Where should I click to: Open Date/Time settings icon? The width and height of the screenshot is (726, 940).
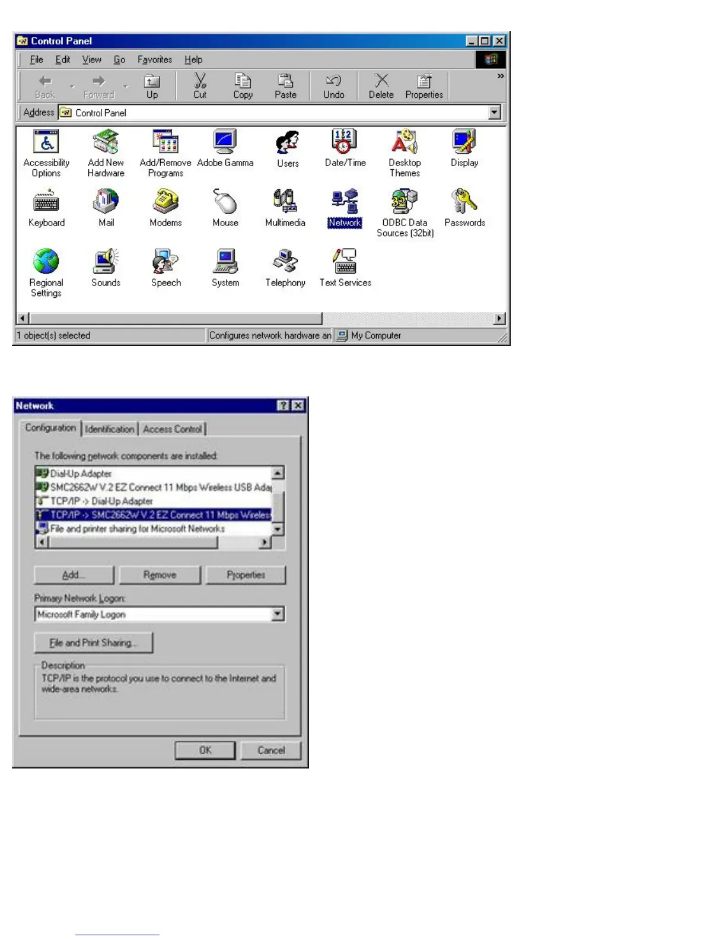click(x=345, y=148)
